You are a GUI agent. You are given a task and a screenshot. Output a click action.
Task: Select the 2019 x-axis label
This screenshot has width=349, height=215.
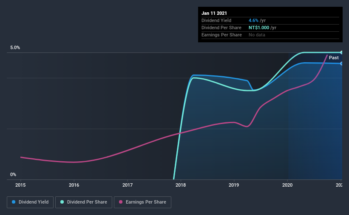(x=234, y=185)
